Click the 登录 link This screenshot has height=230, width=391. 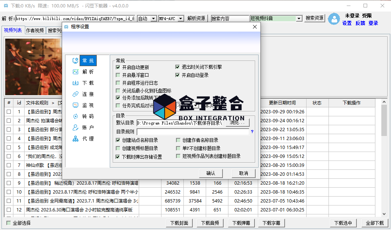coord(373,23)
